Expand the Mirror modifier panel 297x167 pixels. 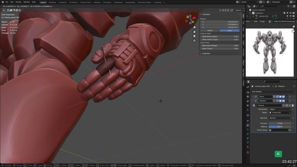point(253,97)
